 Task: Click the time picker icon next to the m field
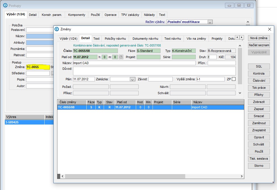(121, 57)
